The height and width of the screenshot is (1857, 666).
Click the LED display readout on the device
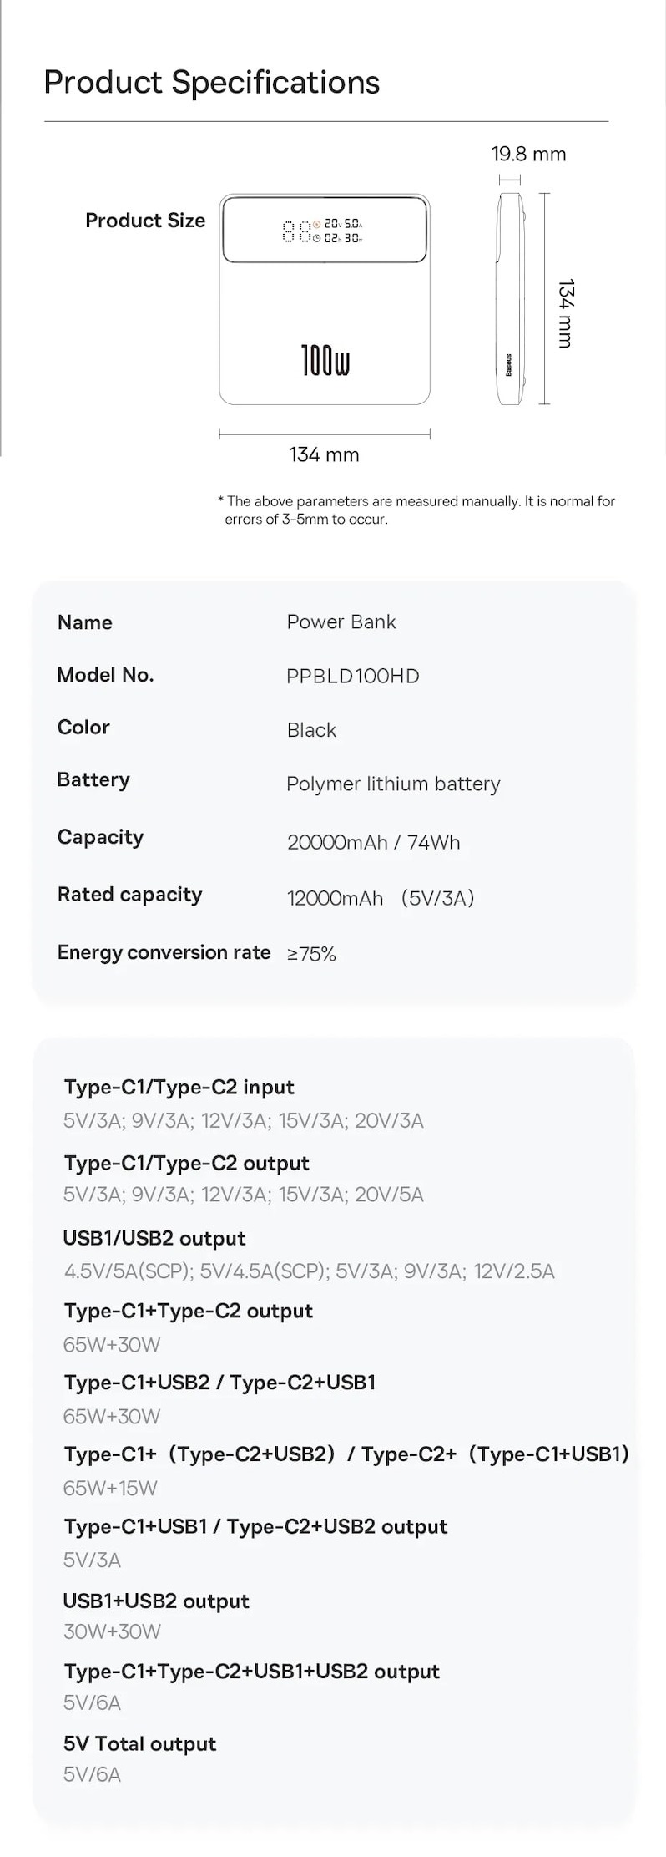pos(324,231)
